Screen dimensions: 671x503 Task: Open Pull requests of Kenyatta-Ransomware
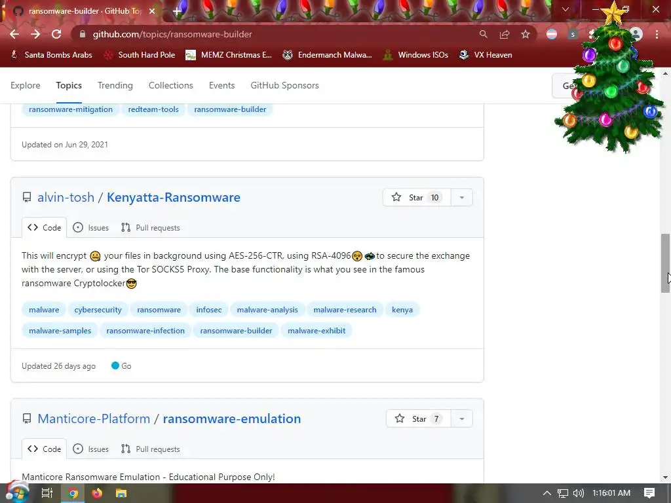(x=150, y=227)
